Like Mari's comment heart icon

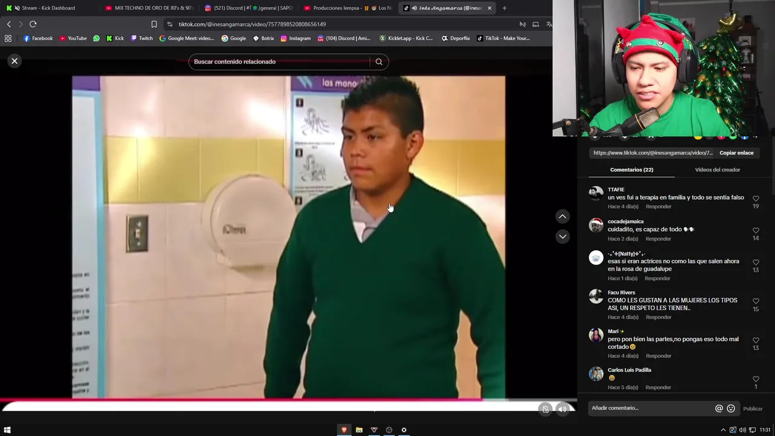[756, 340]
